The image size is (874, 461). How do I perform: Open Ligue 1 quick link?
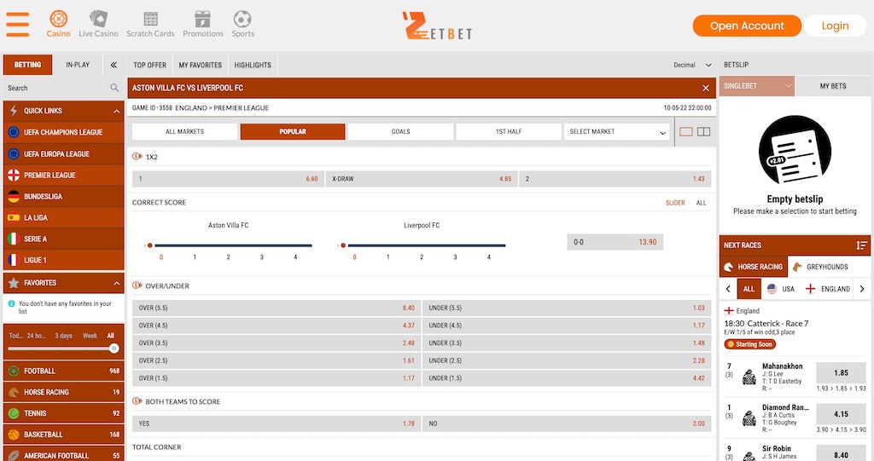click(x=63, y=259)
